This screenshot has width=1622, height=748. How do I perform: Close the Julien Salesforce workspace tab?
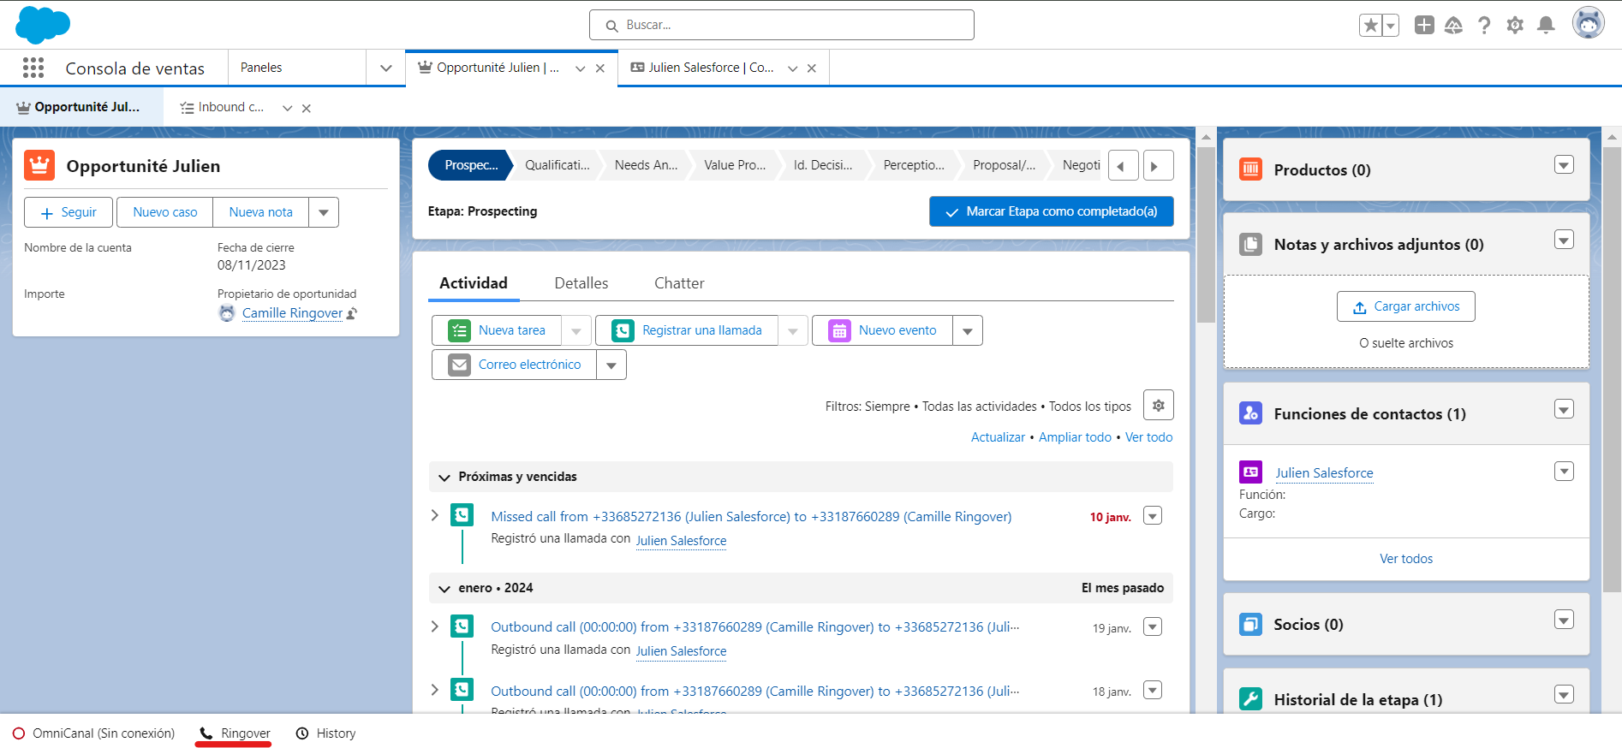coord(812,68)
